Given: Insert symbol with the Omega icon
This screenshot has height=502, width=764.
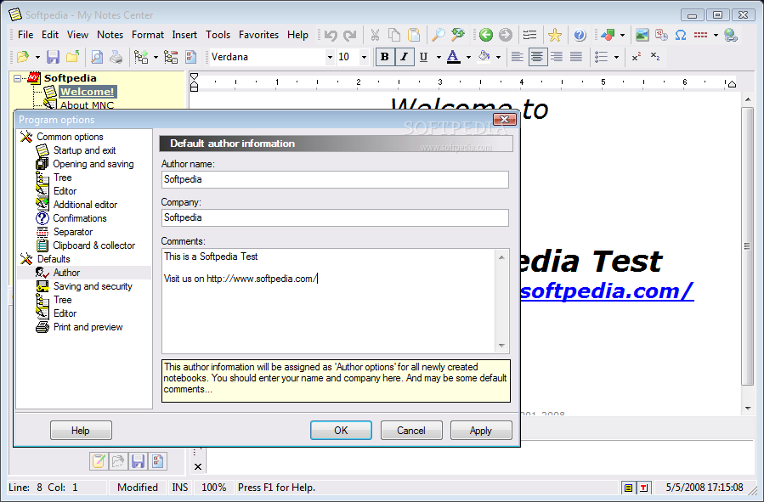Looking at the screenshot, I should tap(681, 35).
